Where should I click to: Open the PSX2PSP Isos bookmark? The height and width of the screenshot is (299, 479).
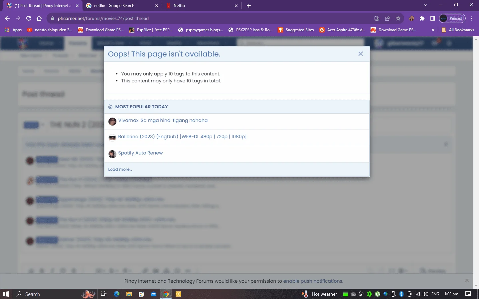(250, 30)
